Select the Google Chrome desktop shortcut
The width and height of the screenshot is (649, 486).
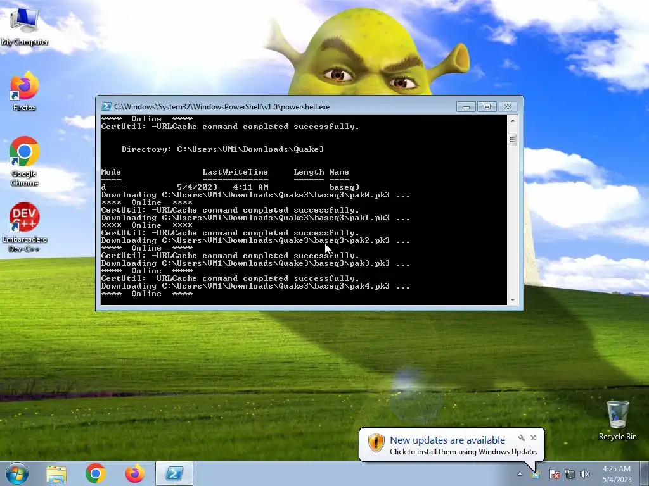(x=25, y=161)
